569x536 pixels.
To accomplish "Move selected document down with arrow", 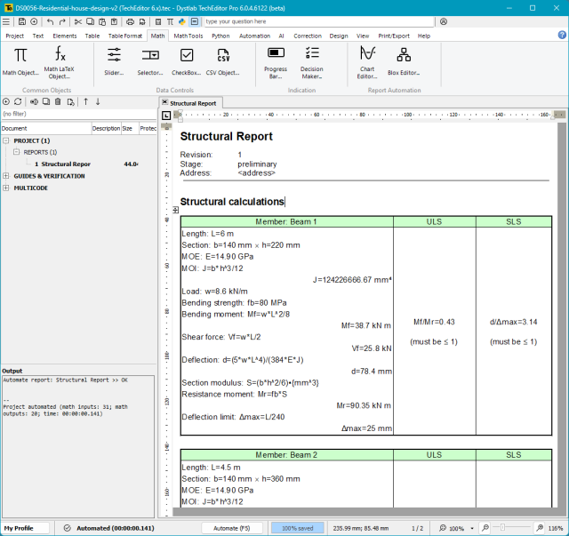I will coord(98,101).
